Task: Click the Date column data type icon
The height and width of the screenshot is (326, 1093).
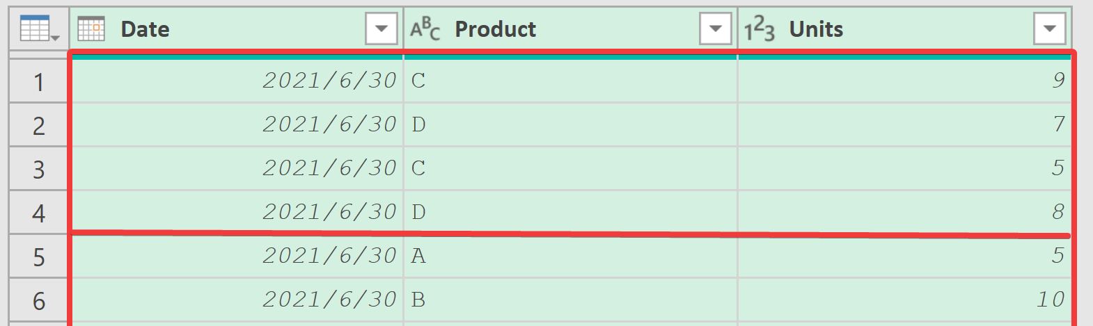Action: (x=91, y=29)
